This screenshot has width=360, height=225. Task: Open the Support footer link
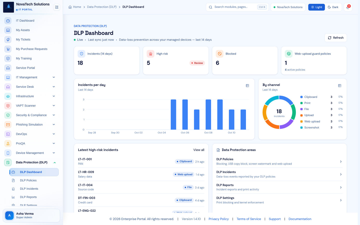click(x=275, y=219)
